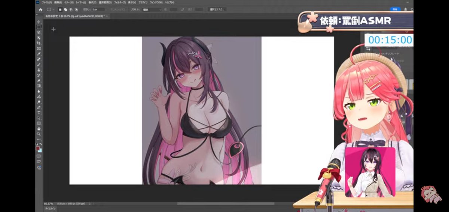Screen dimensions: 449x212
Task: Select the Hand tool
Action: (39, 128)
